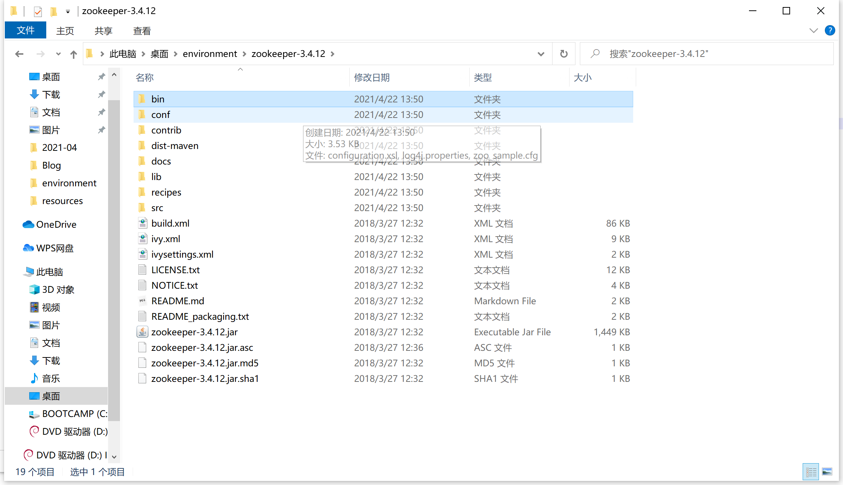
Task: Select OneDrive in navigation pane
Action: [x=56, y=224]
